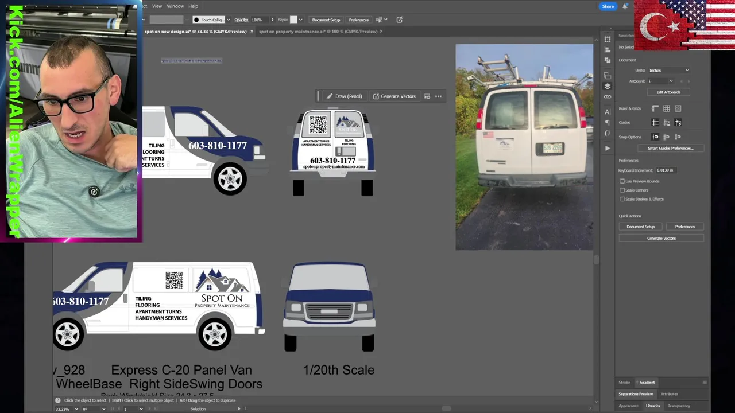This screenshot has height=413, width=735.
Task: Open align-to selection options icon
Action: tap(380, 20)
